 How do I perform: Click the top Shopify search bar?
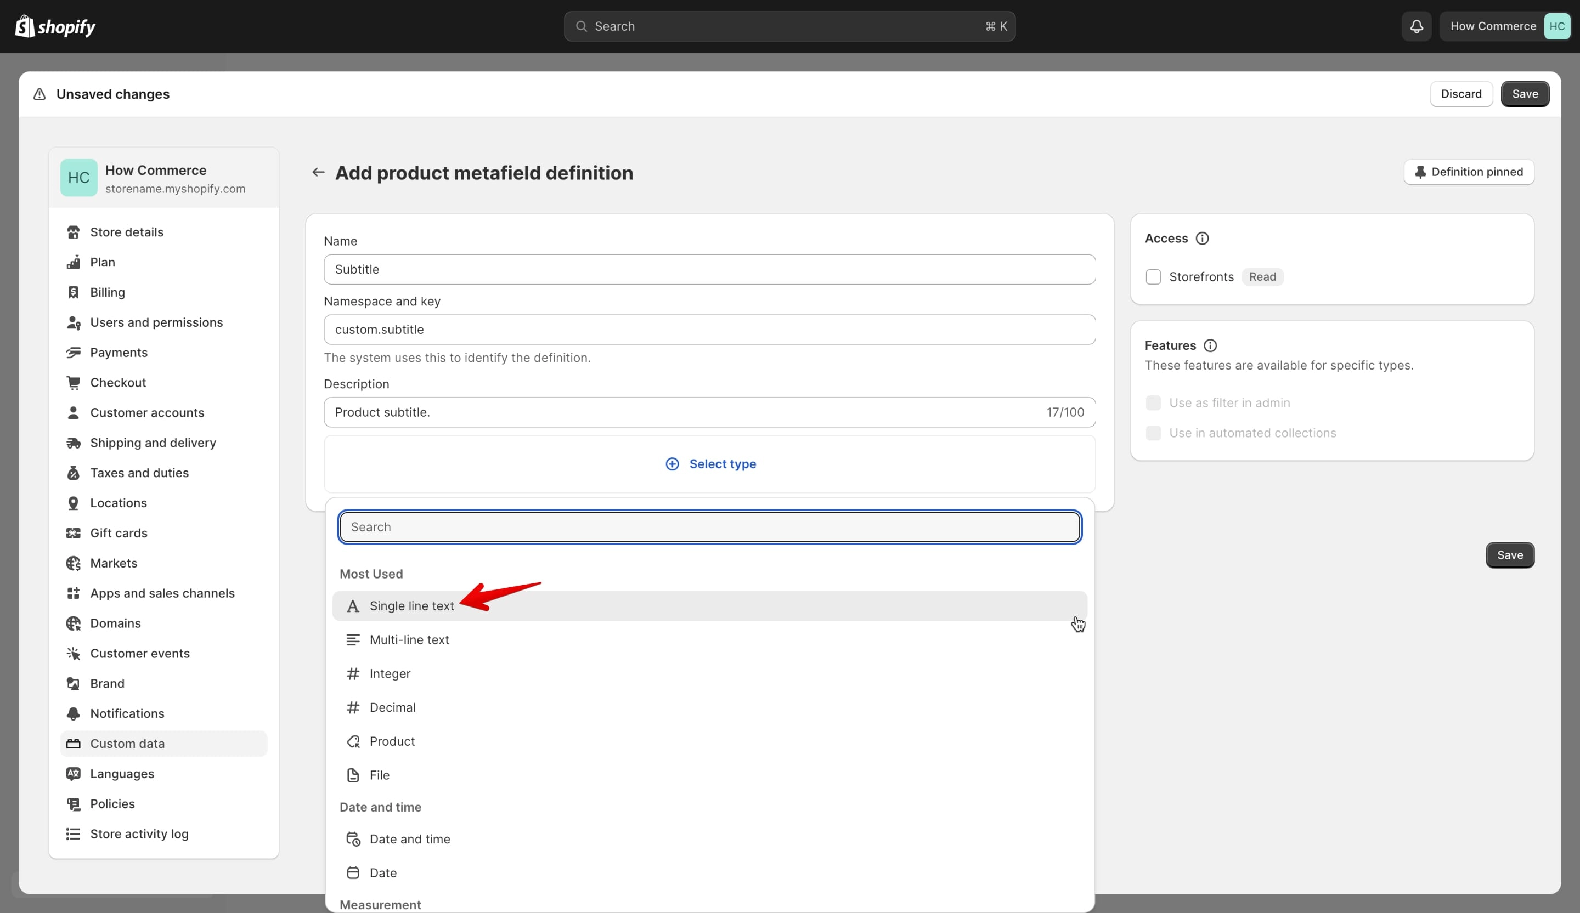click(789, 26)
